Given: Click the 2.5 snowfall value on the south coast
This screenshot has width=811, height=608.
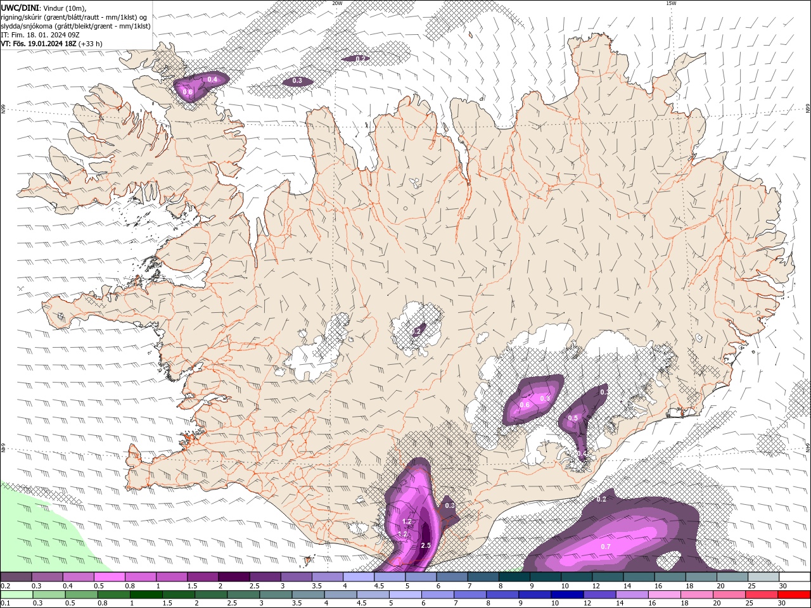Looking at the screenshot, I should click(426, 545).
